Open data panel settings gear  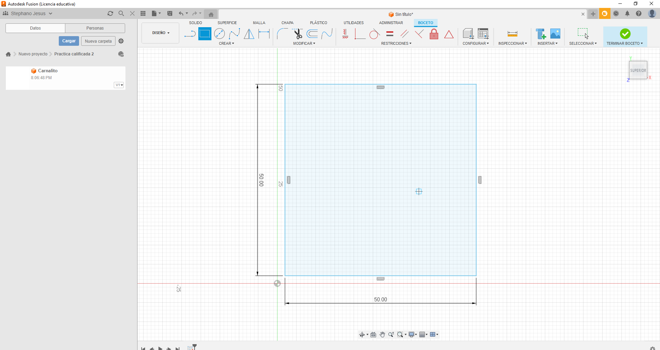click(121, 41)
